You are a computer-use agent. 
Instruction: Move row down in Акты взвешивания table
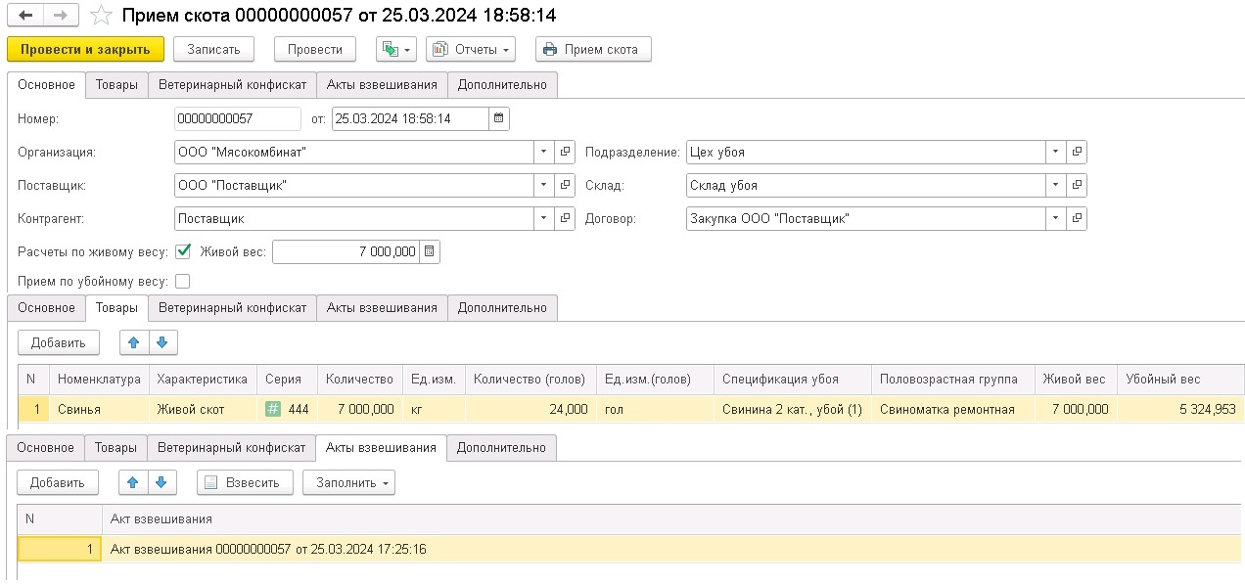click(x=161, y=482)
